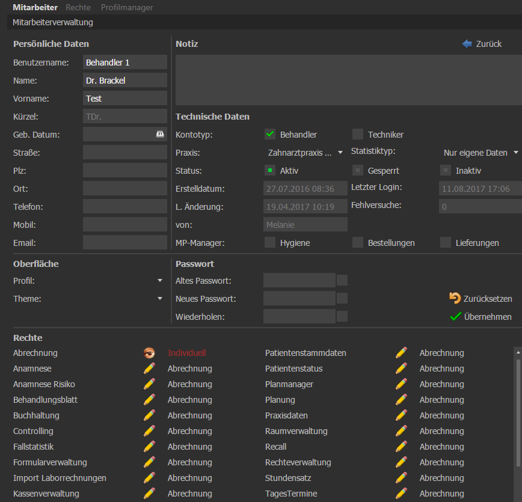
Task: Click the pencil icon for Raumverwaltung
Action: [401, 431]
